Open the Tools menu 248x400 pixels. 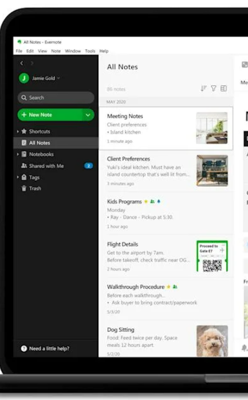point(90,51)
